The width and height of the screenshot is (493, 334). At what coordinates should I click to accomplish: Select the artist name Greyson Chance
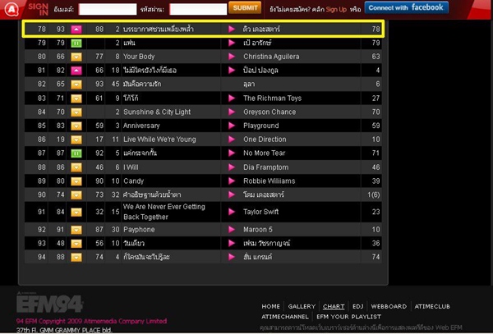[x=270, y=112]
